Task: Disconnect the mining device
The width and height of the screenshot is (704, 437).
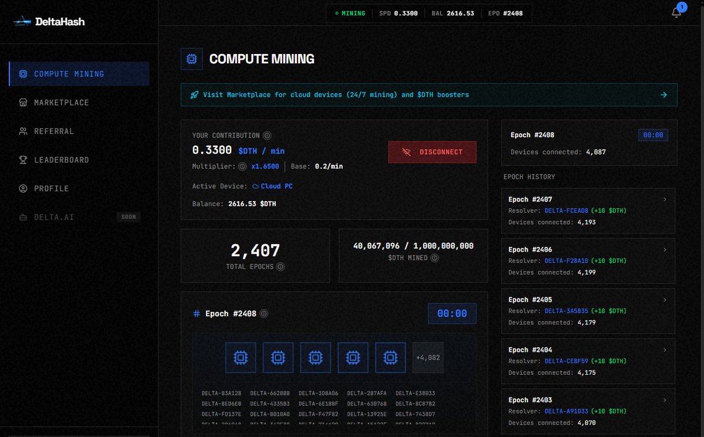Action: pos(432,152)
